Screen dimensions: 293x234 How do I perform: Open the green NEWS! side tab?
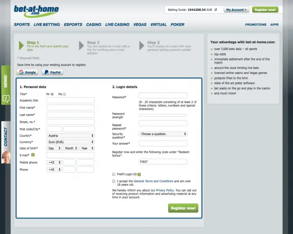point(5,85)
